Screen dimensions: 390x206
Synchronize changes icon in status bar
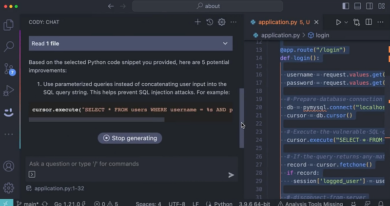click(45, 204)
